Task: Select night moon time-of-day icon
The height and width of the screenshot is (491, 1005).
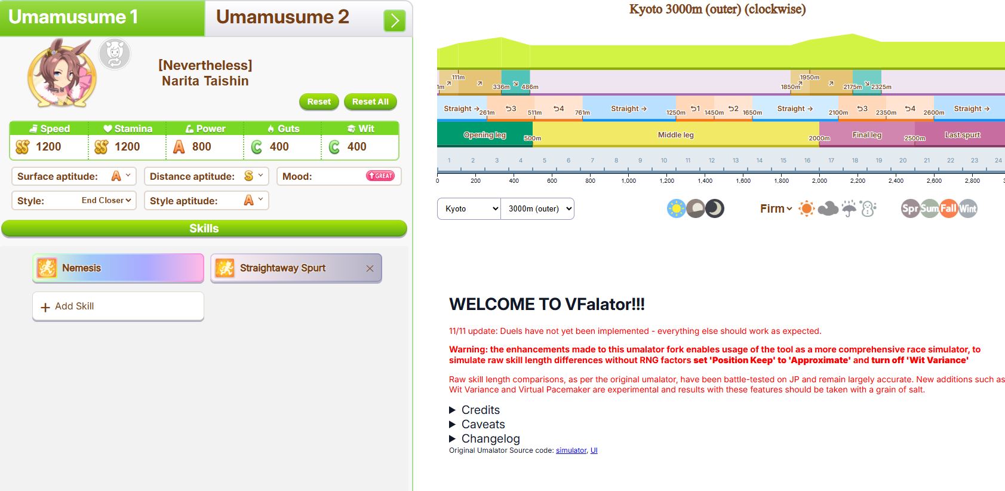Action: click(x=715, y=208)
